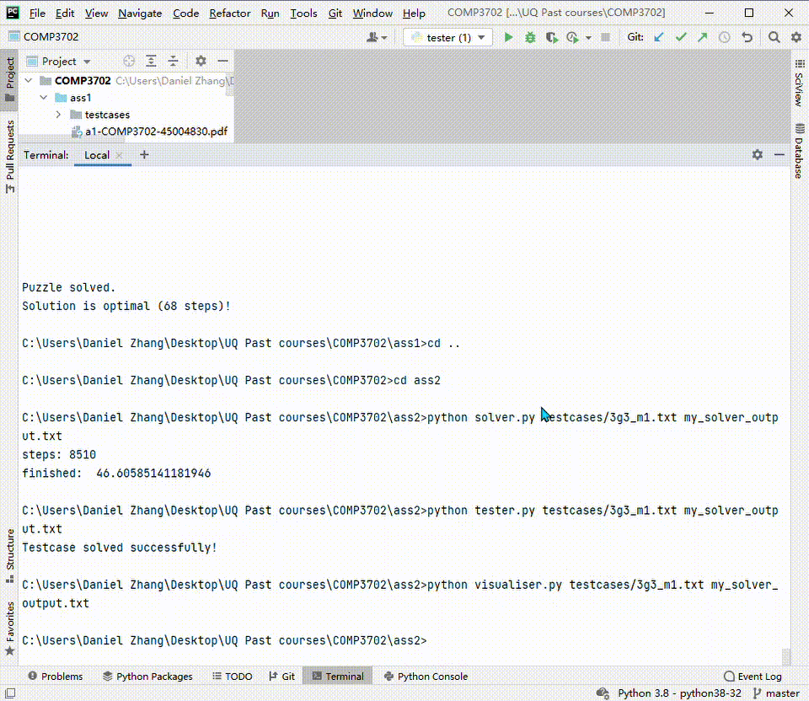This screenshot has width=809, height=701.
Task: Open IDE settings gear in top toolbar
Action: (796, 37)
